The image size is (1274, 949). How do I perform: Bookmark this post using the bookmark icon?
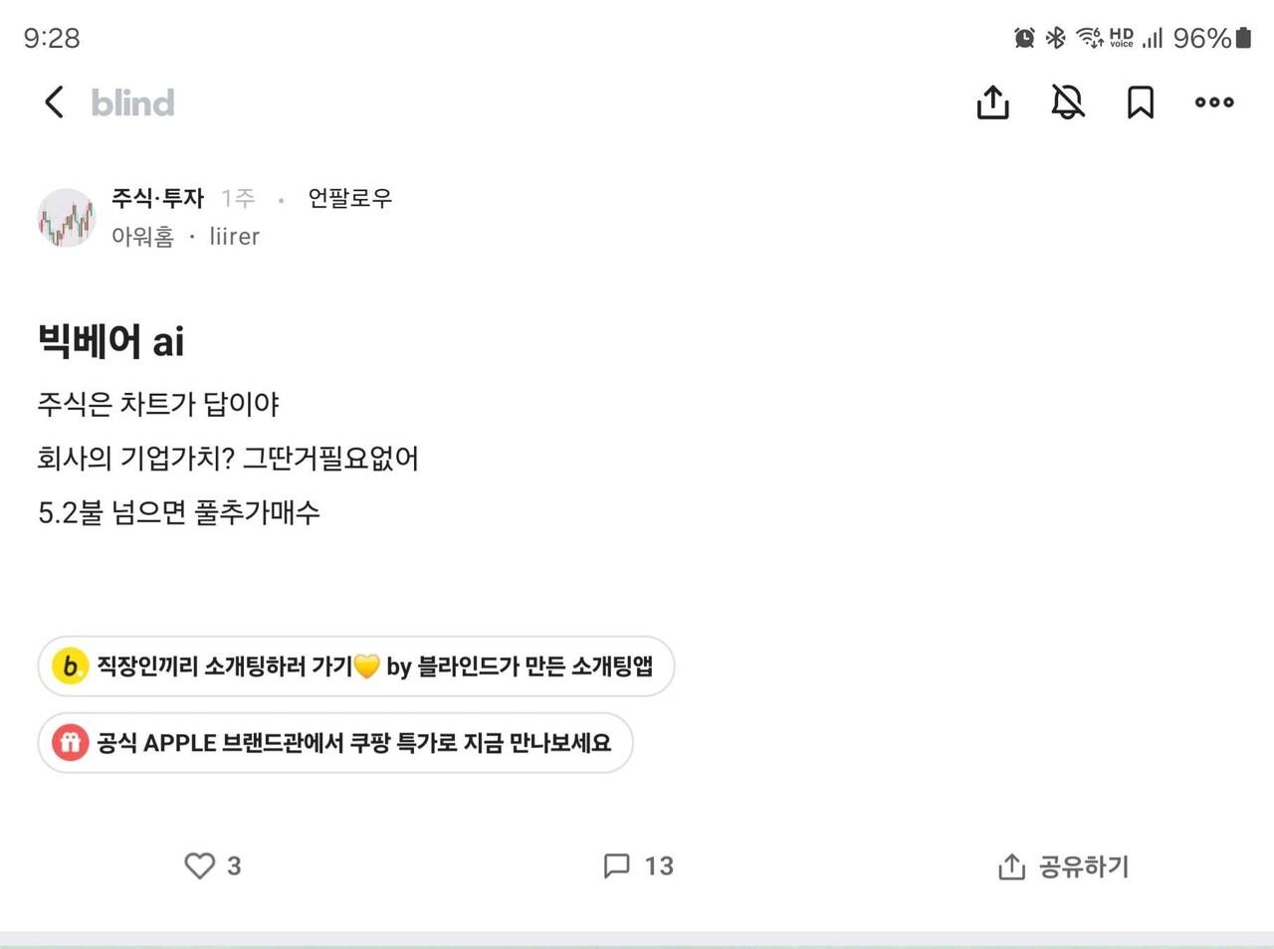click(x=1141, y=101)
